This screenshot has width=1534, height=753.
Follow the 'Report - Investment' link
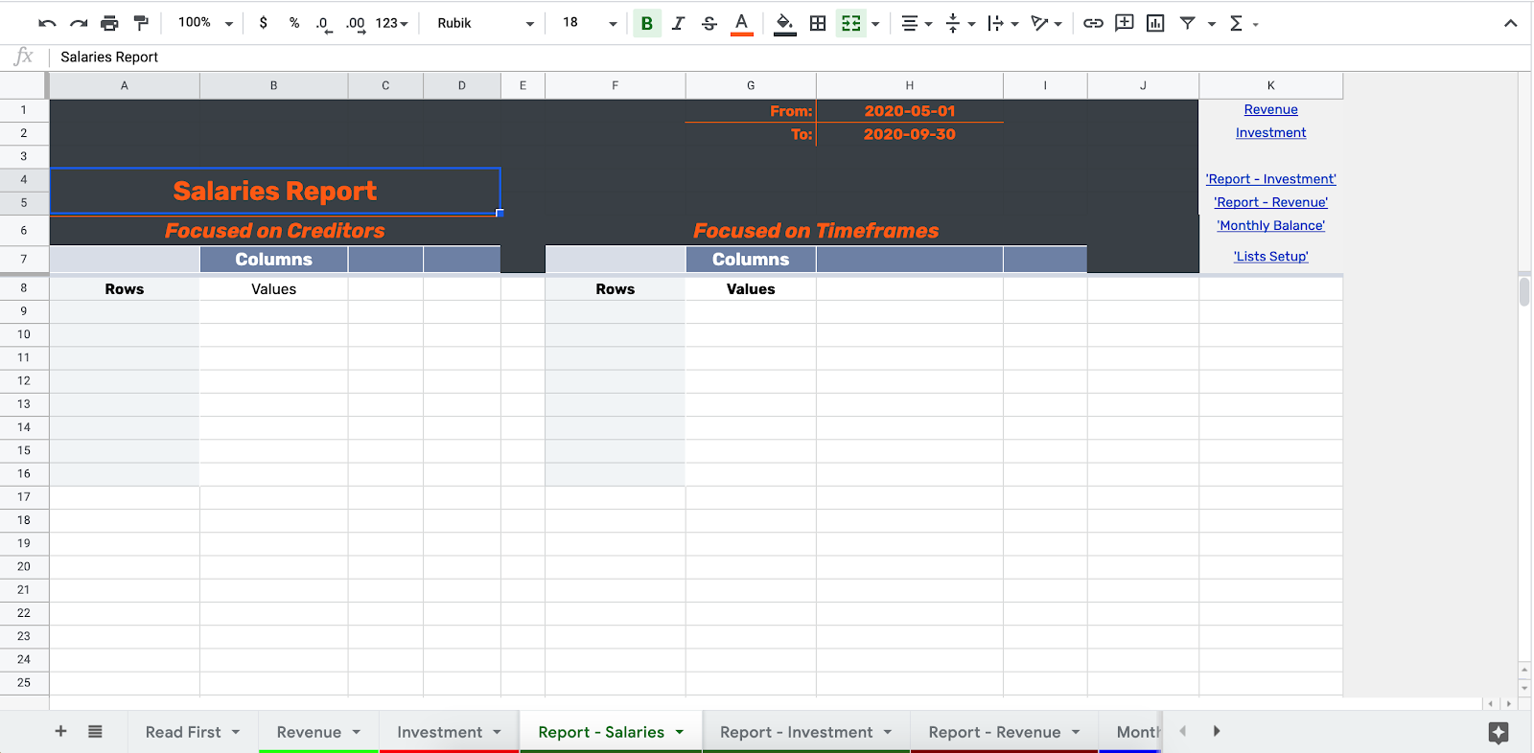[1270, 179]
